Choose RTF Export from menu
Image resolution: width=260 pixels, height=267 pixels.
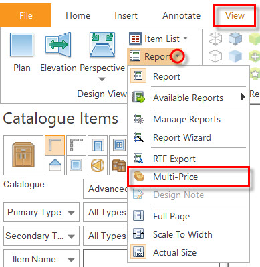click(188, 159)
